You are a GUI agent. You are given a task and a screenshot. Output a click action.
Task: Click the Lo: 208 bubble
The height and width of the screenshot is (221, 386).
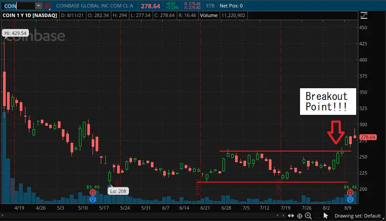click(118, 191)
